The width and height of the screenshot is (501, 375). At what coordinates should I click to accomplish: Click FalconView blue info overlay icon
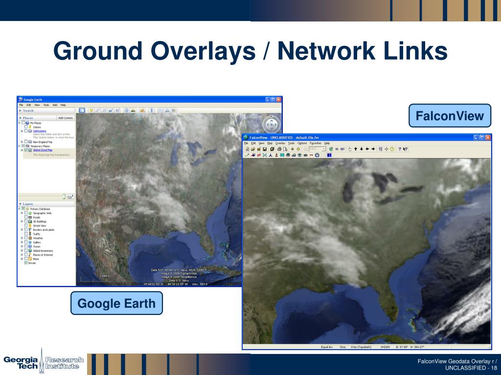(329, 155)
